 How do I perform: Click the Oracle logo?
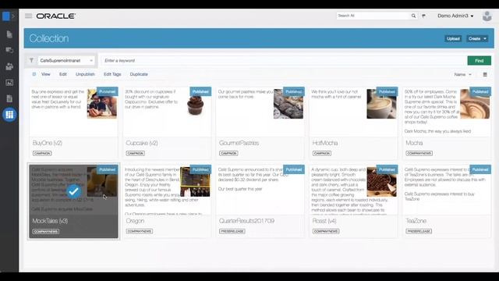tap(55, 16)
